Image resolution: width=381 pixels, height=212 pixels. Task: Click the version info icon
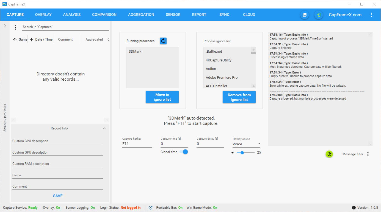pyautogui.click(x=354, y=208)
